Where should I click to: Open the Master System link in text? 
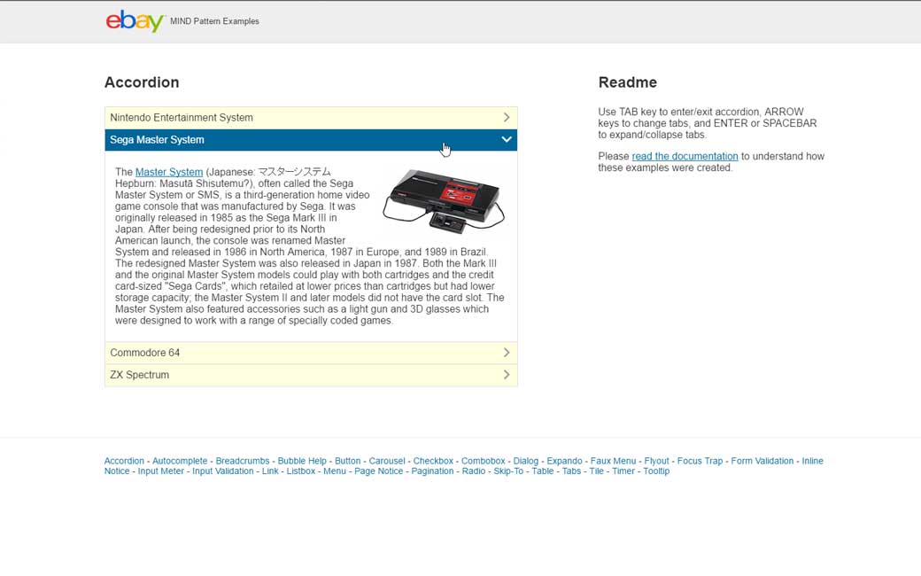(169, 172)
